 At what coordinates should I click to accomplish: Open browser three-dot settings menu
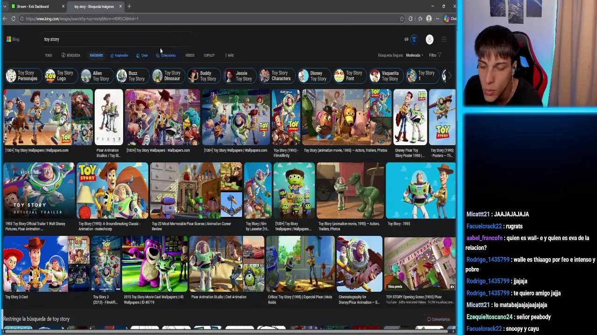point(437,19)
